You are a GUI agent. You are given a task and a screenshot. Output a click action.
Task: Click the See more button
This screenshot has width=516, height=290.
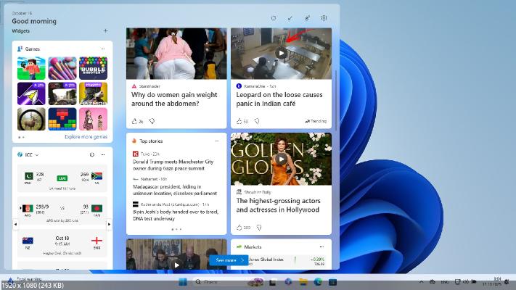pos(229,260)
